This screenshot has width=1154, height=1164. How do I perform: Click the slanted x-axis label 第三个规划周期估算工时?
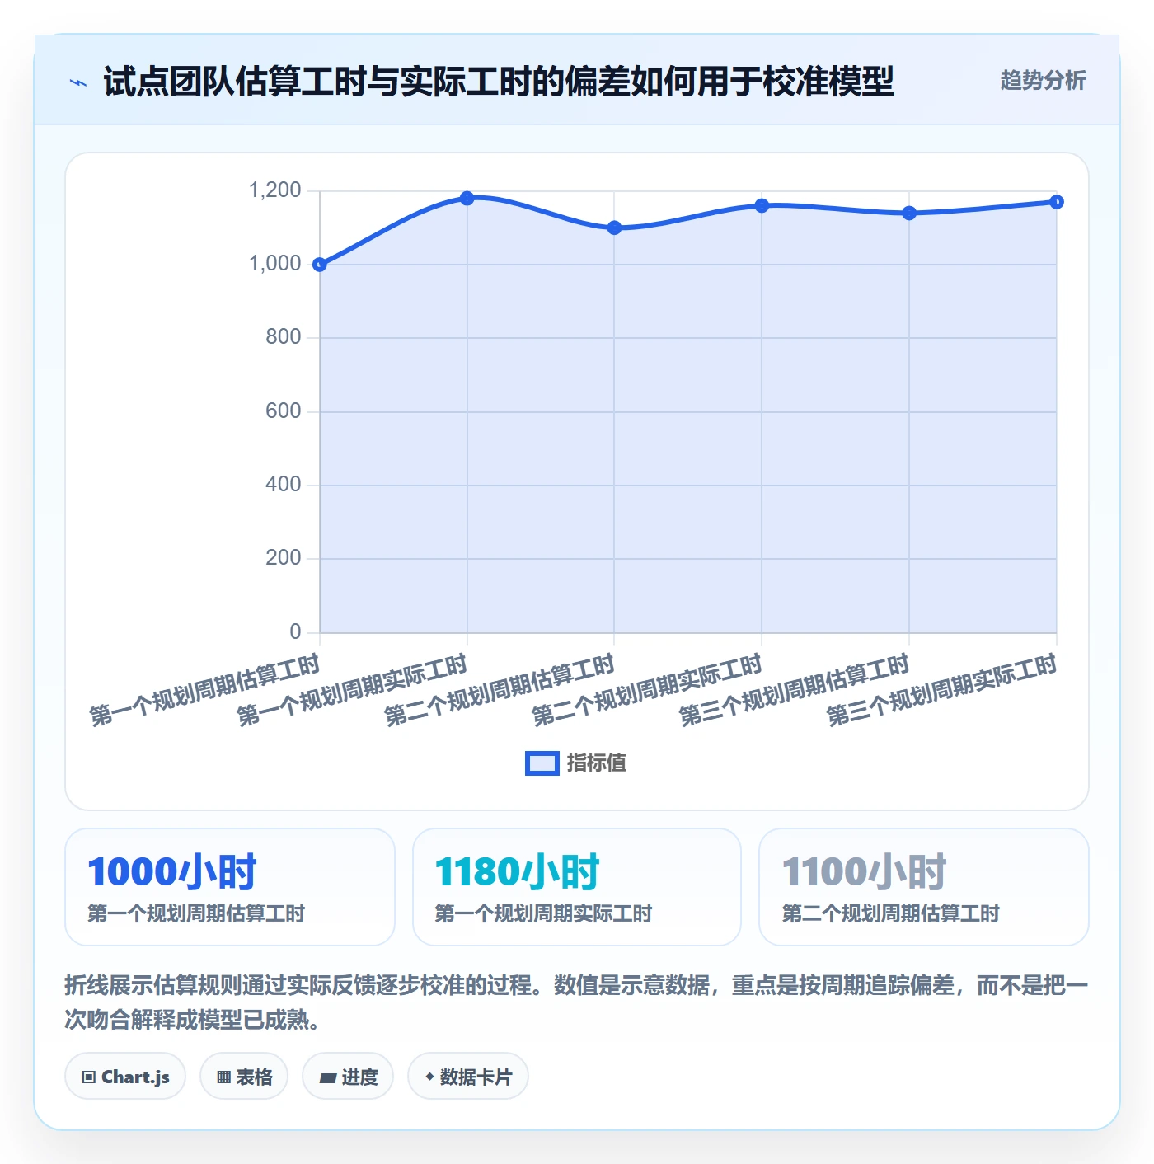(x=794, y=691)
